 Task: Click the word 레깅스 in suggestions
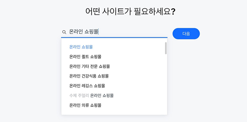coord(87,86)
